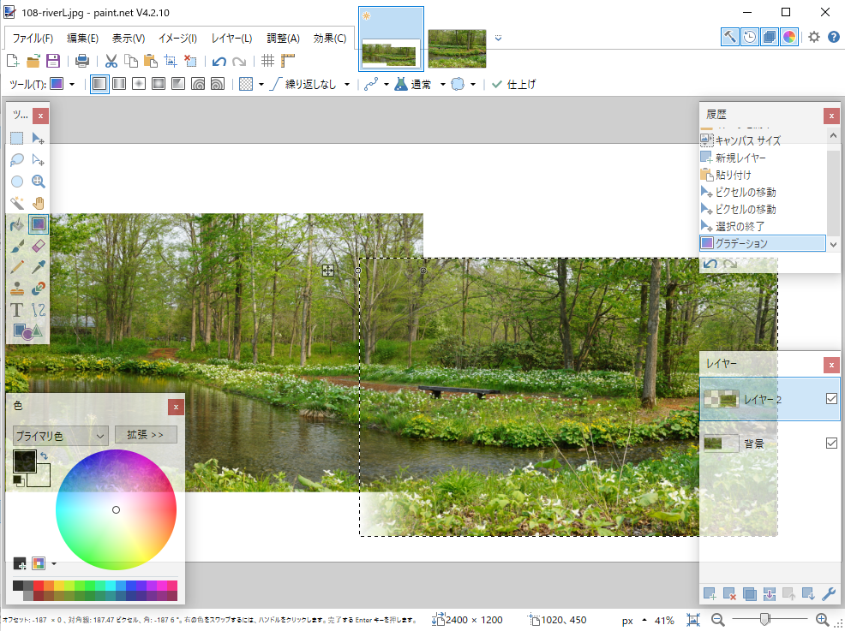Select the Zoom tool
The height and width of the screenshot is (631, 845).
click(x=39, y=182)
